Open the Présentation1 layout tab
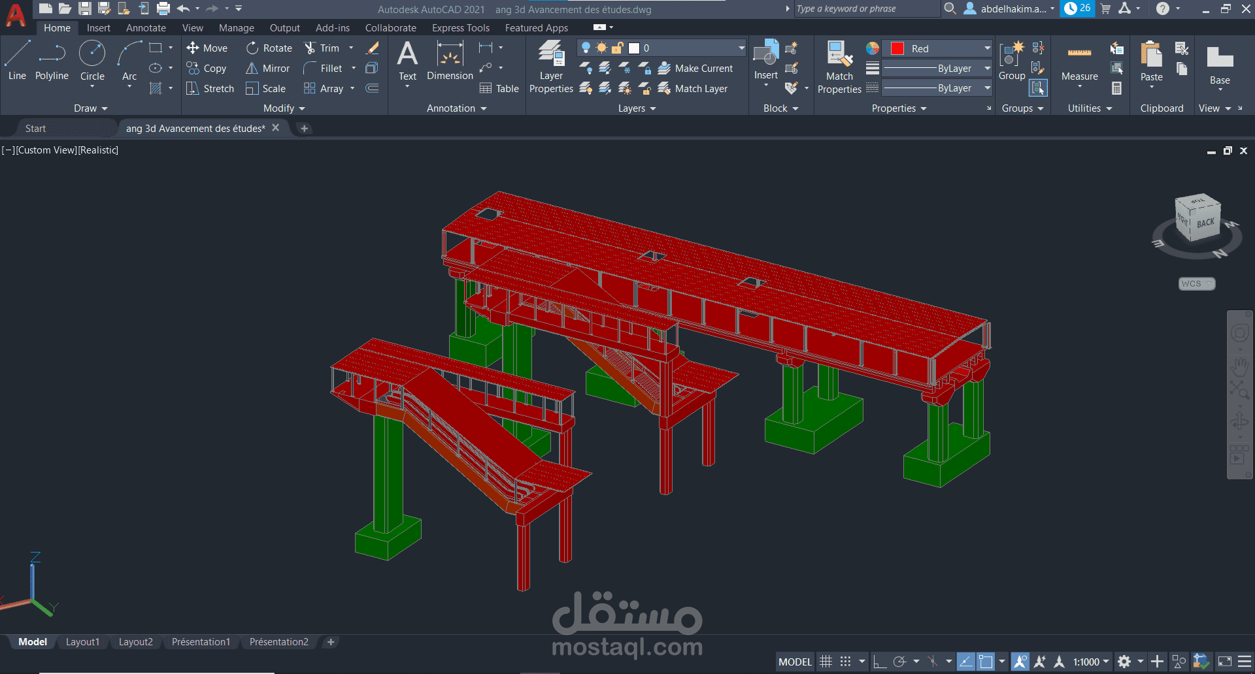Viewport: 1255px width, 674px height. 201,642
